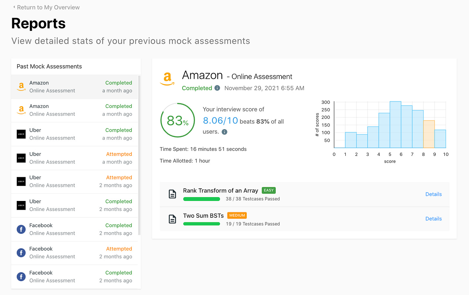Click the info icon after 'users.' text
The image size is (469, 295).
[x=225, y=132]
